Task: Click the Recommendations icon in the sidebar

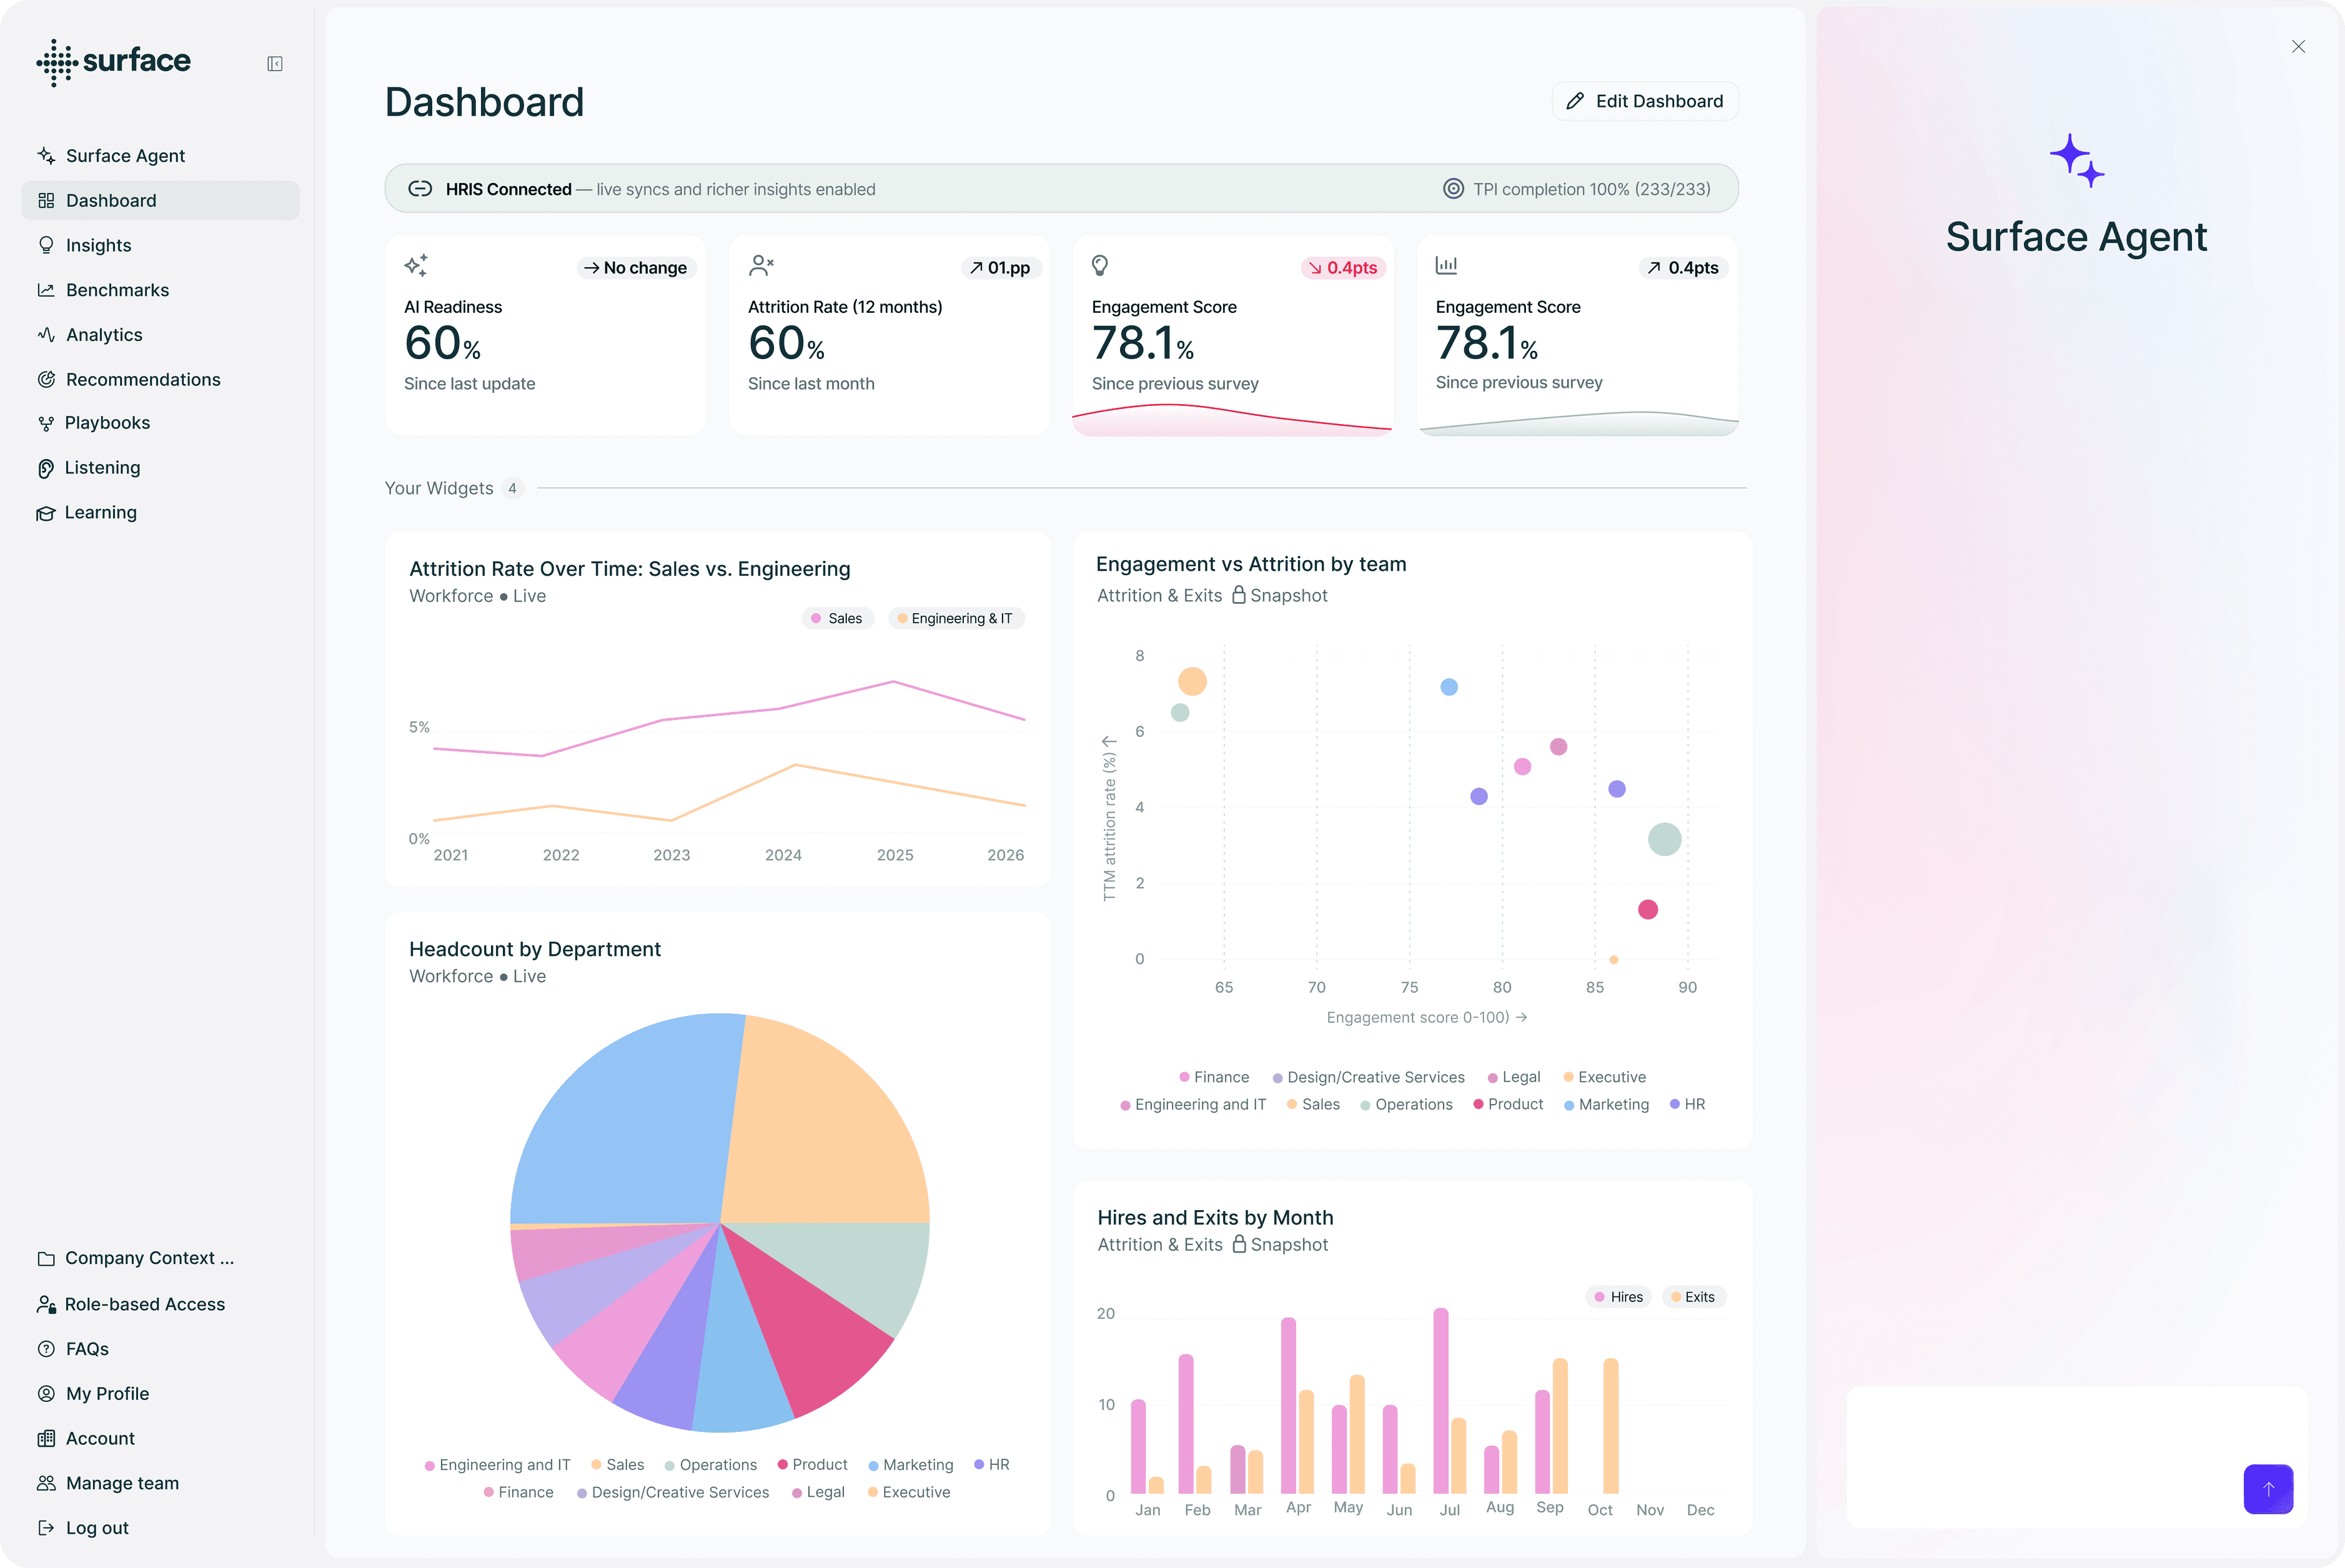Action: [46, 380]
